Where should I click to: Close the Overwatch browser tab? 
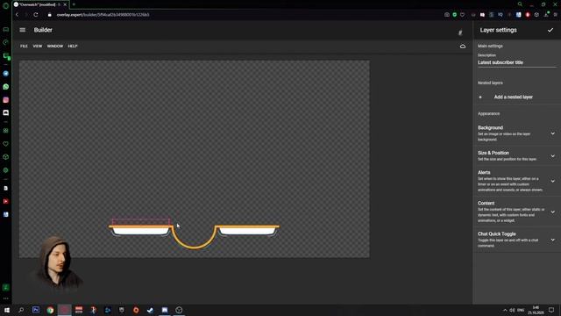click(65, 4)
